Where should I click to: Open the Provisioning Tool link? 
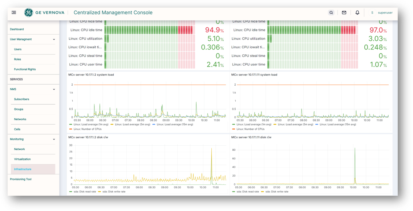(x=21, y=179)
